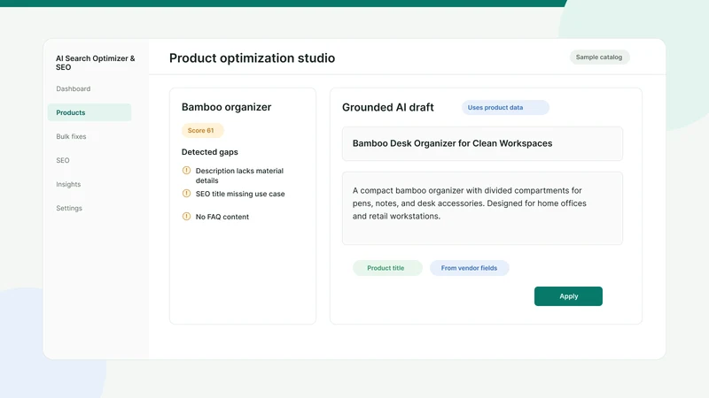Click the Product optimization studio title
This screenshot has width=709, height=398.
(253, 58)
